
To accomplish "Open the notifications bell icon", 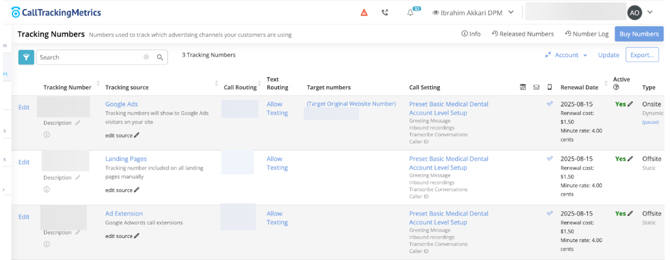I will (x=410, y=12).
